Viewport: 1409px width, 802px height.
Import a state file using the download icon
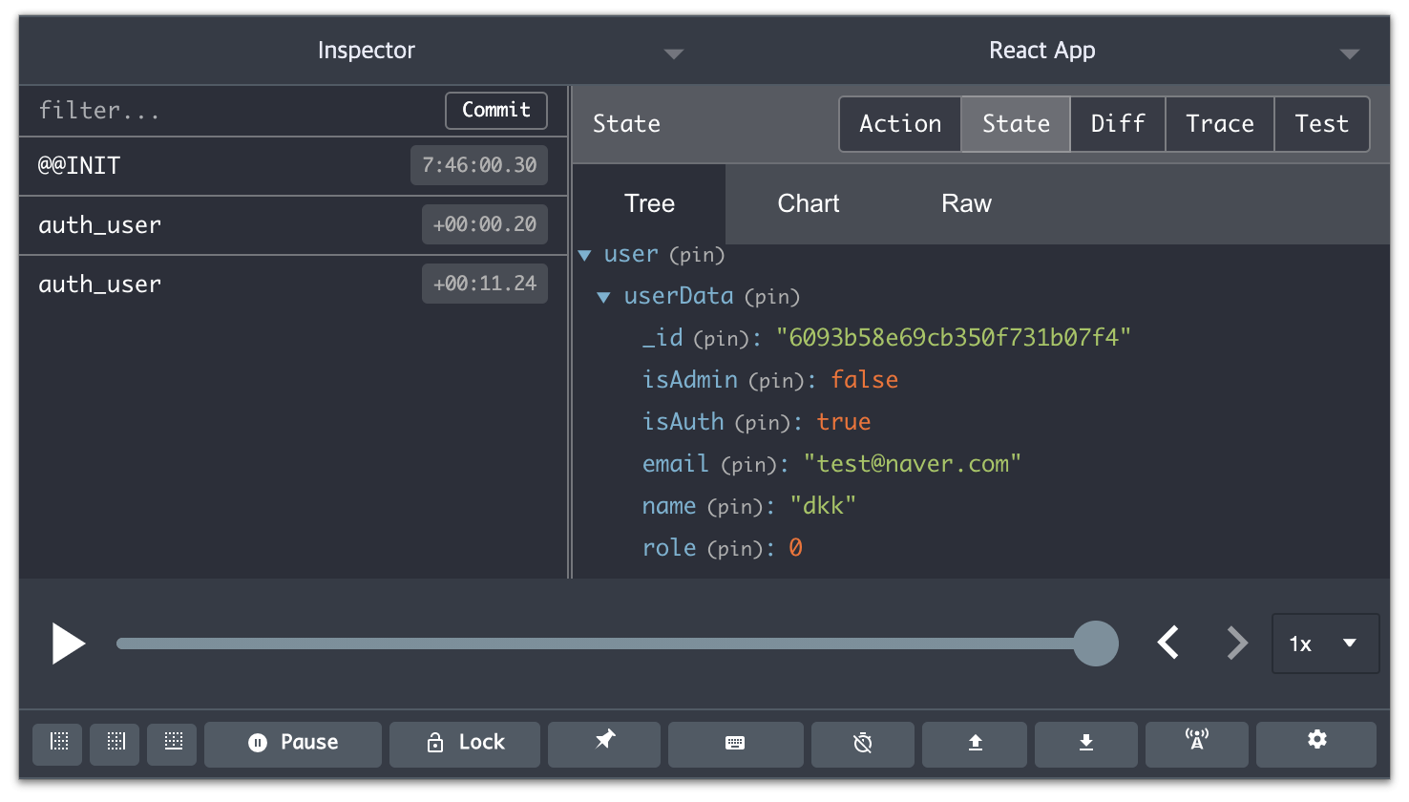pyautogui.click(x=1085, y=744)
